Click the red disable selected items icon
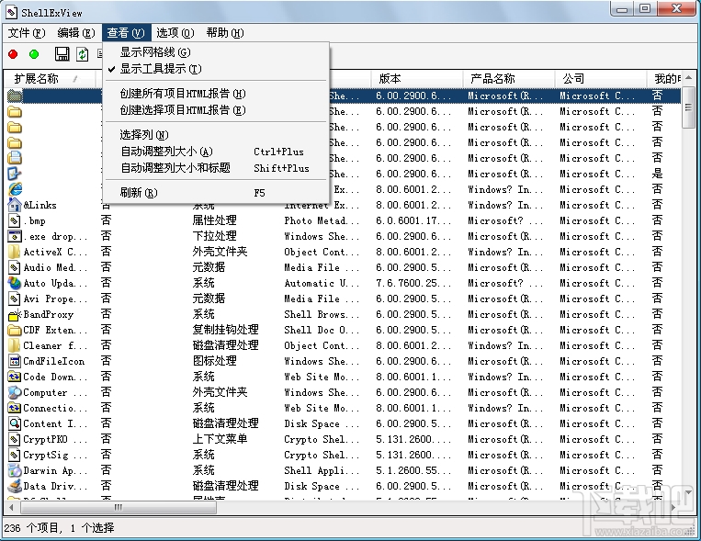 coord(13,55)
